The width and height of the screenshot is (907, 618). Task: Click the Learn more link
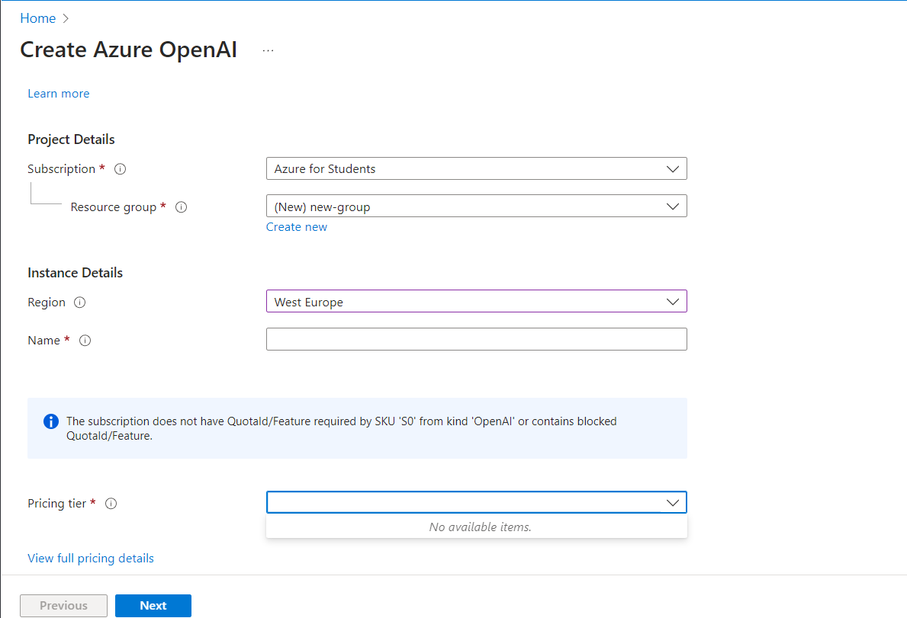pyautogui.click(x=58, y=93)
